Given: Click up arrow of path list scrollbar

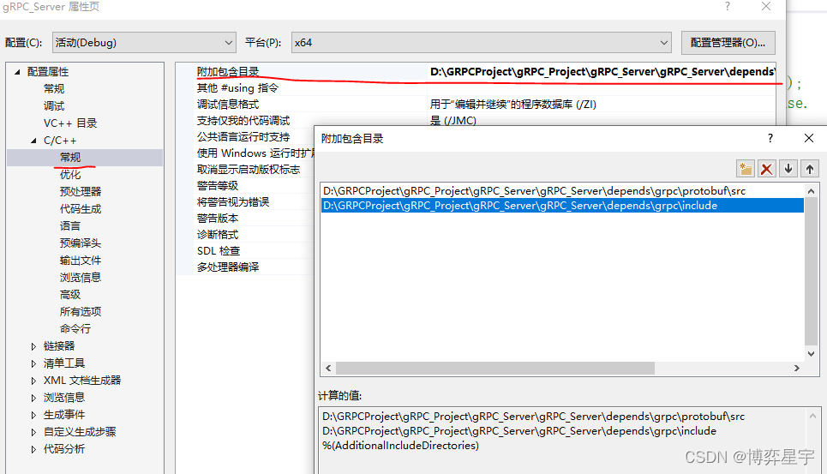Looking at the screenshot, I should 812,191.
